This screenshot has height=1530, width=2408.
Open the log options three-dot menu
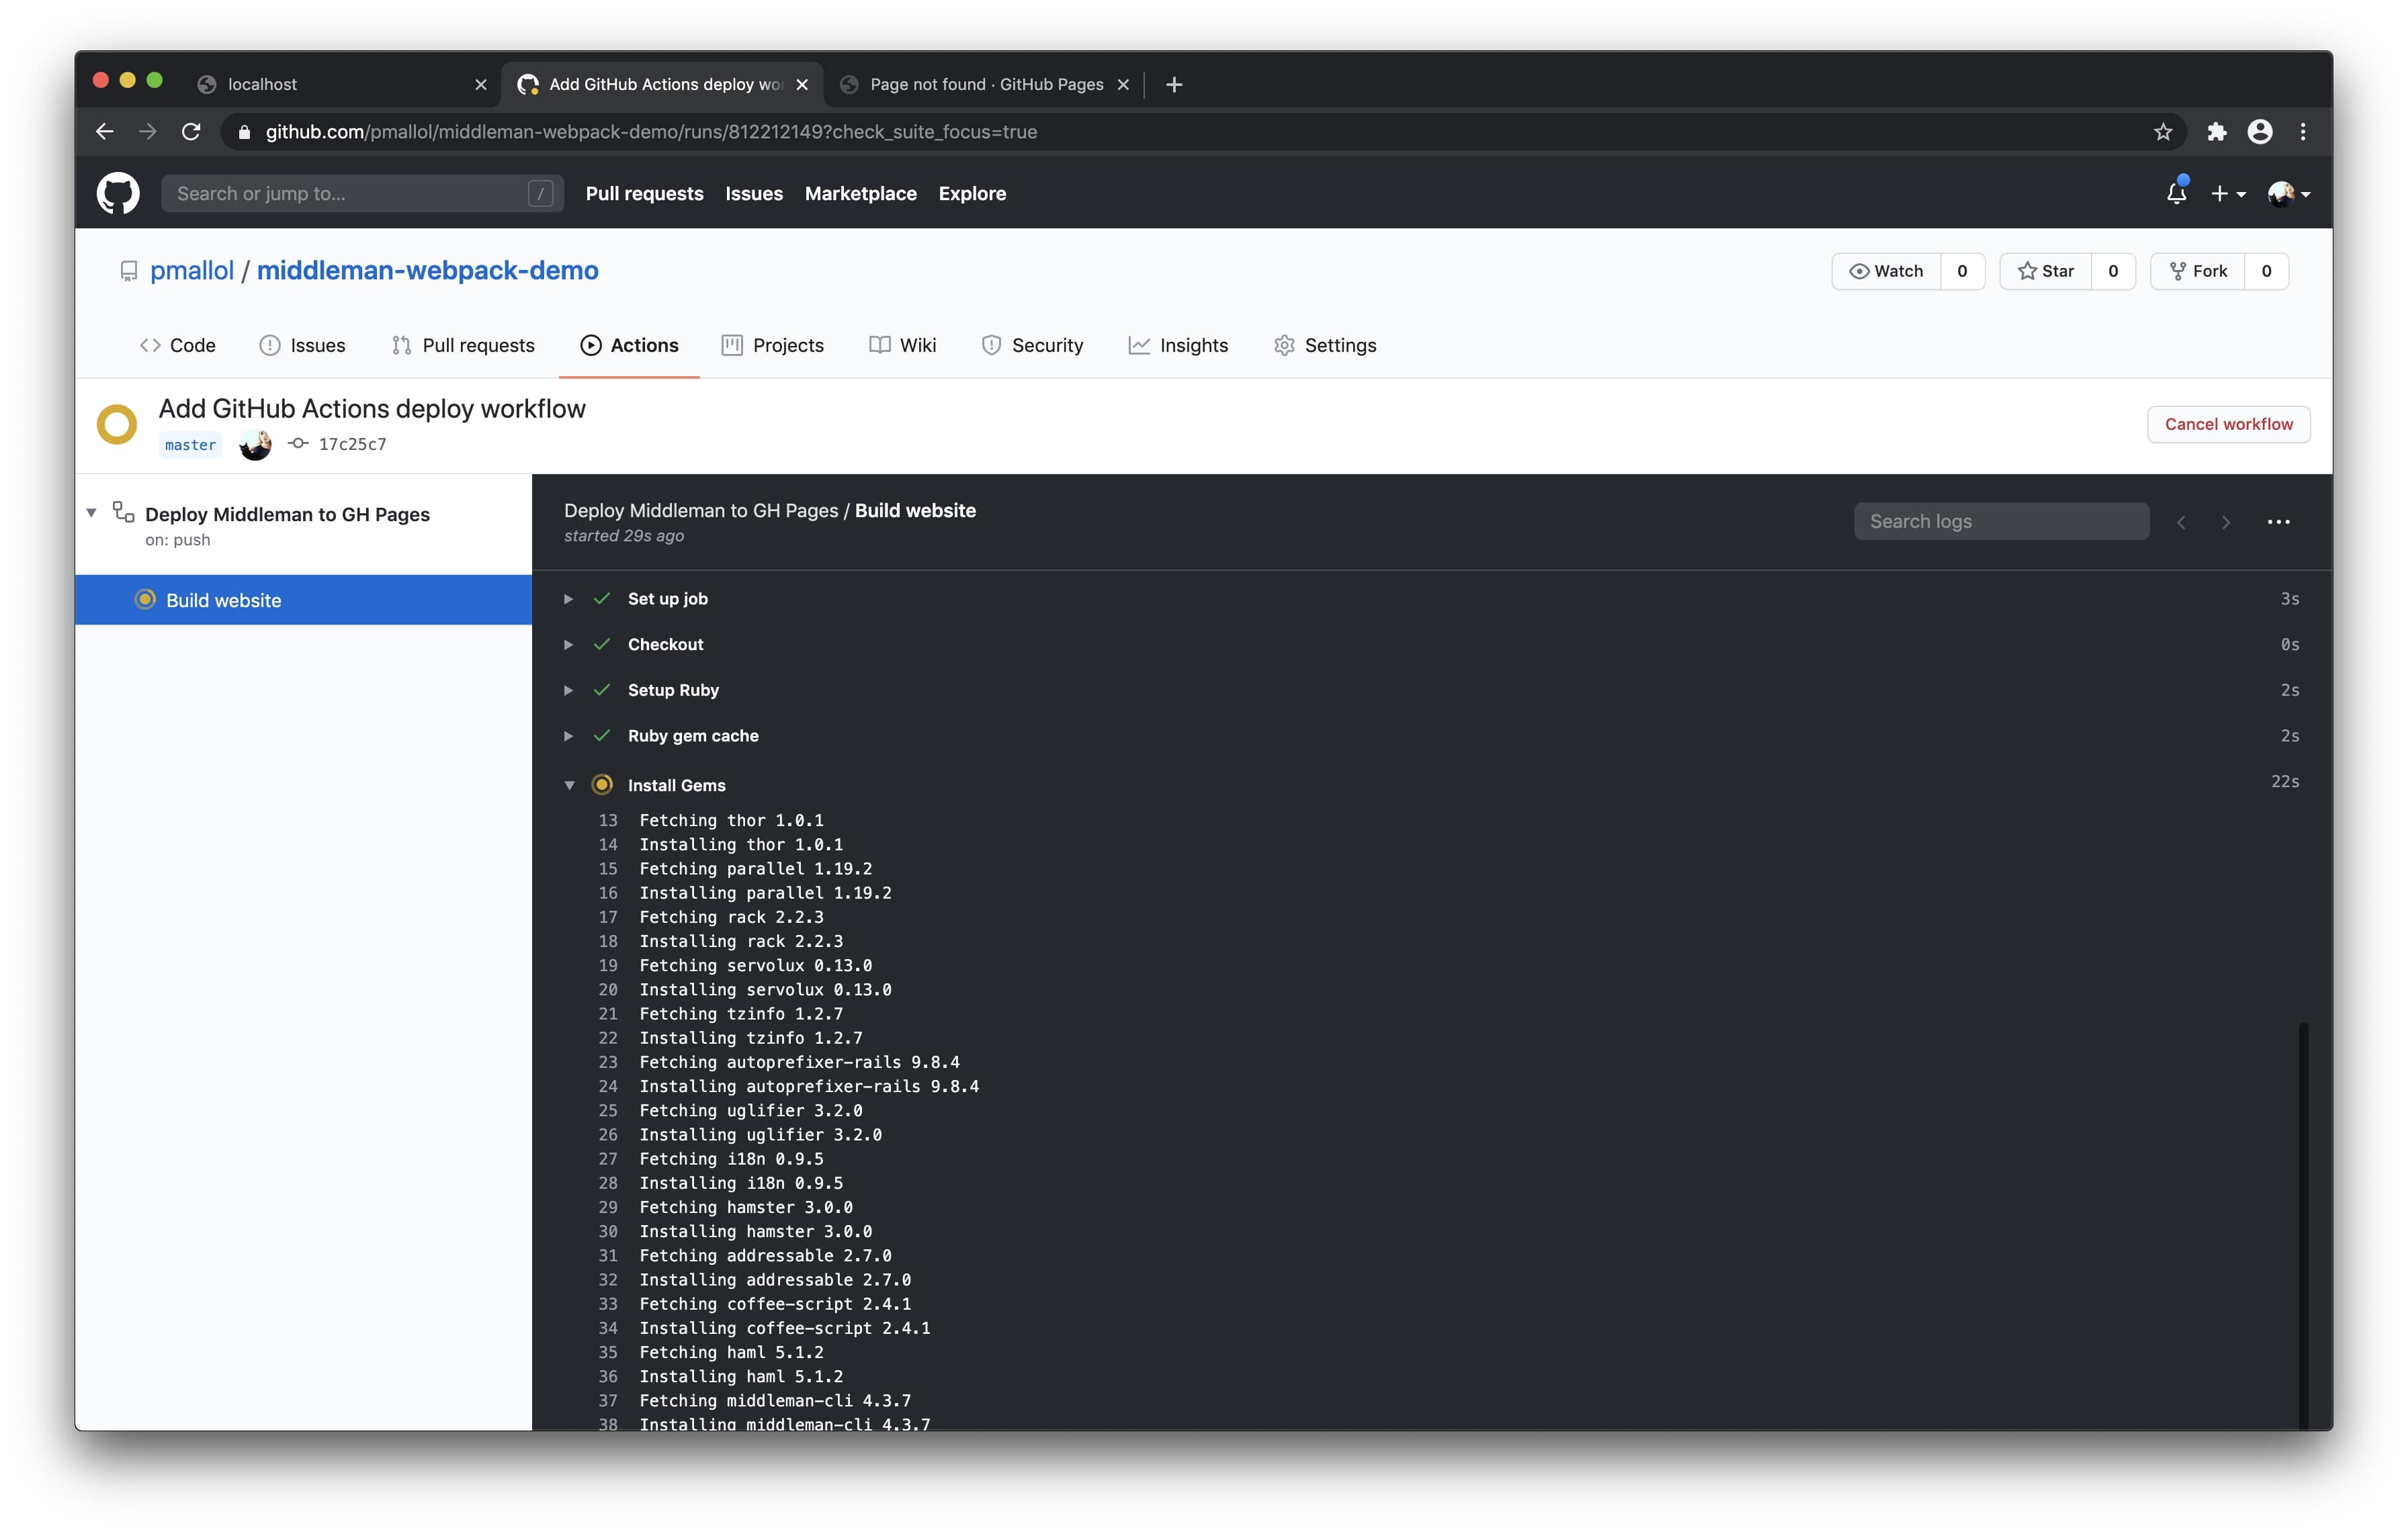(x=2278, y=522)
